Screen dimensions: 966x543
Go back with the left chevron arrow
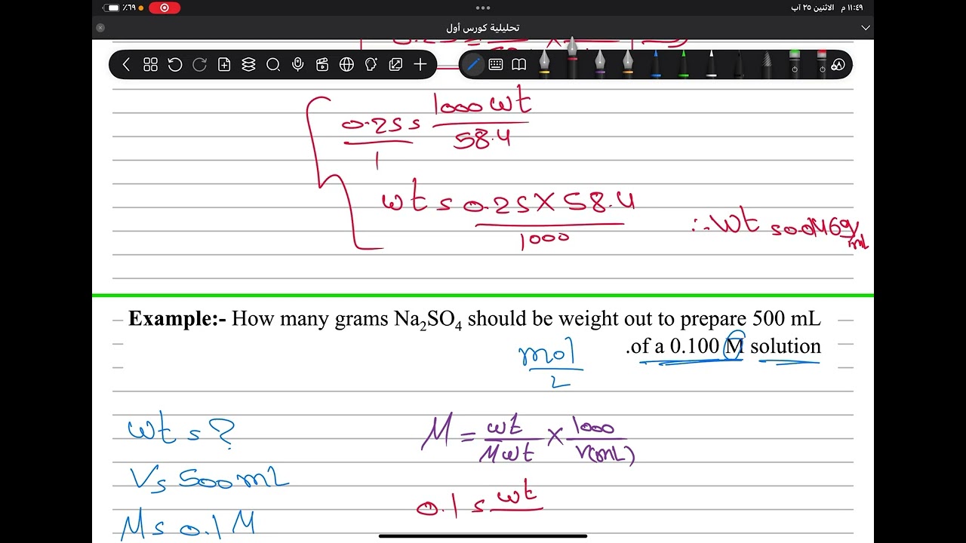126,65
